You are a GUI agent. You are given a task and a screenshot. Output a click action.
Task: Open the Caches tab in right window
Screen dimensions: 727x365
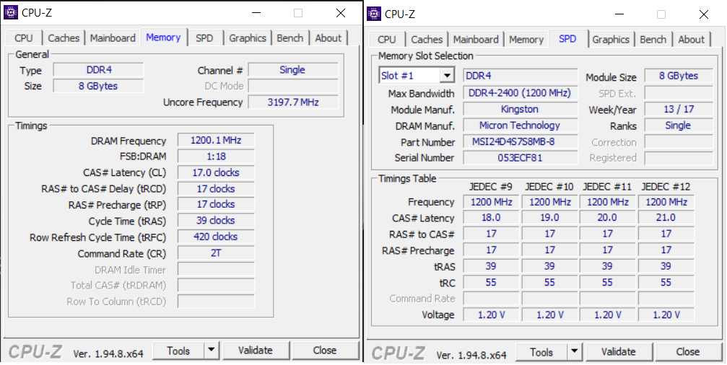click(x=427, y=40)
